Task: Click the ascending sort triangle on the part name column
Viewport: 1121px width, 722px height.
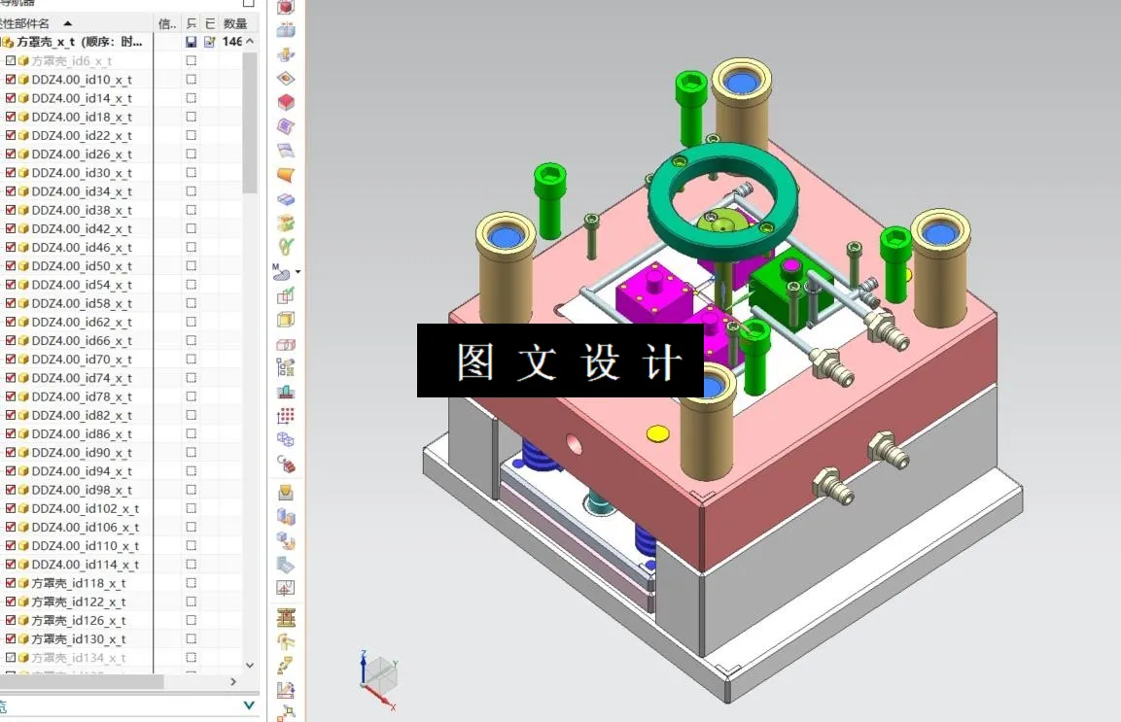Action: 66,21
